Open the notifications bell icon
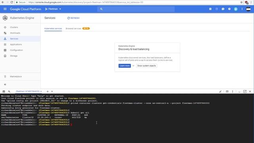This screenshot has width=254, height=143. coord(236,9)
